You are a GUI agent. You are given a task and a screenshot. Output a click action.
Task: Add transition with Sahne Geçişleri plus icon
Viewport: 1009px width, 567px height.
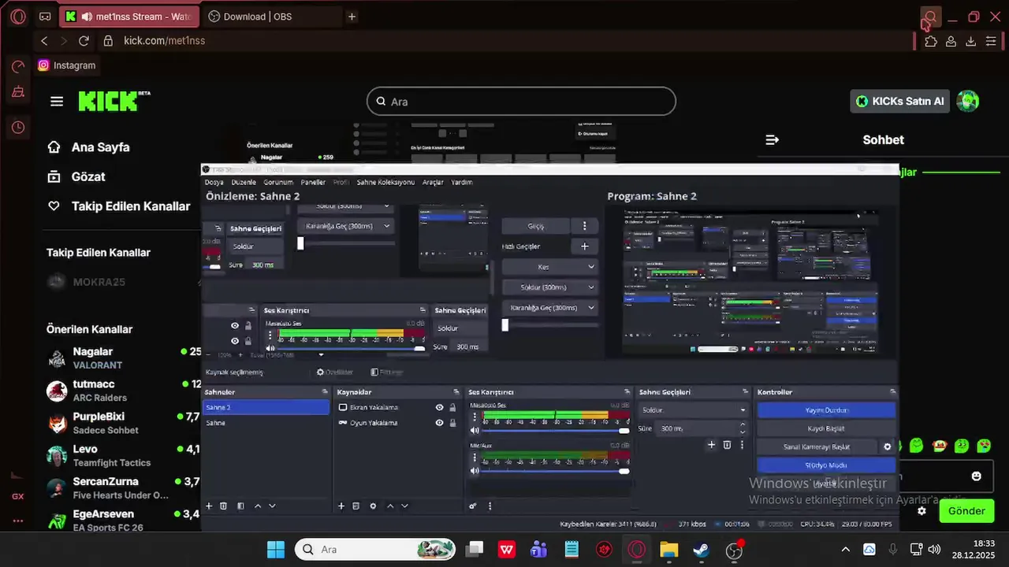(x=711, y=445)
